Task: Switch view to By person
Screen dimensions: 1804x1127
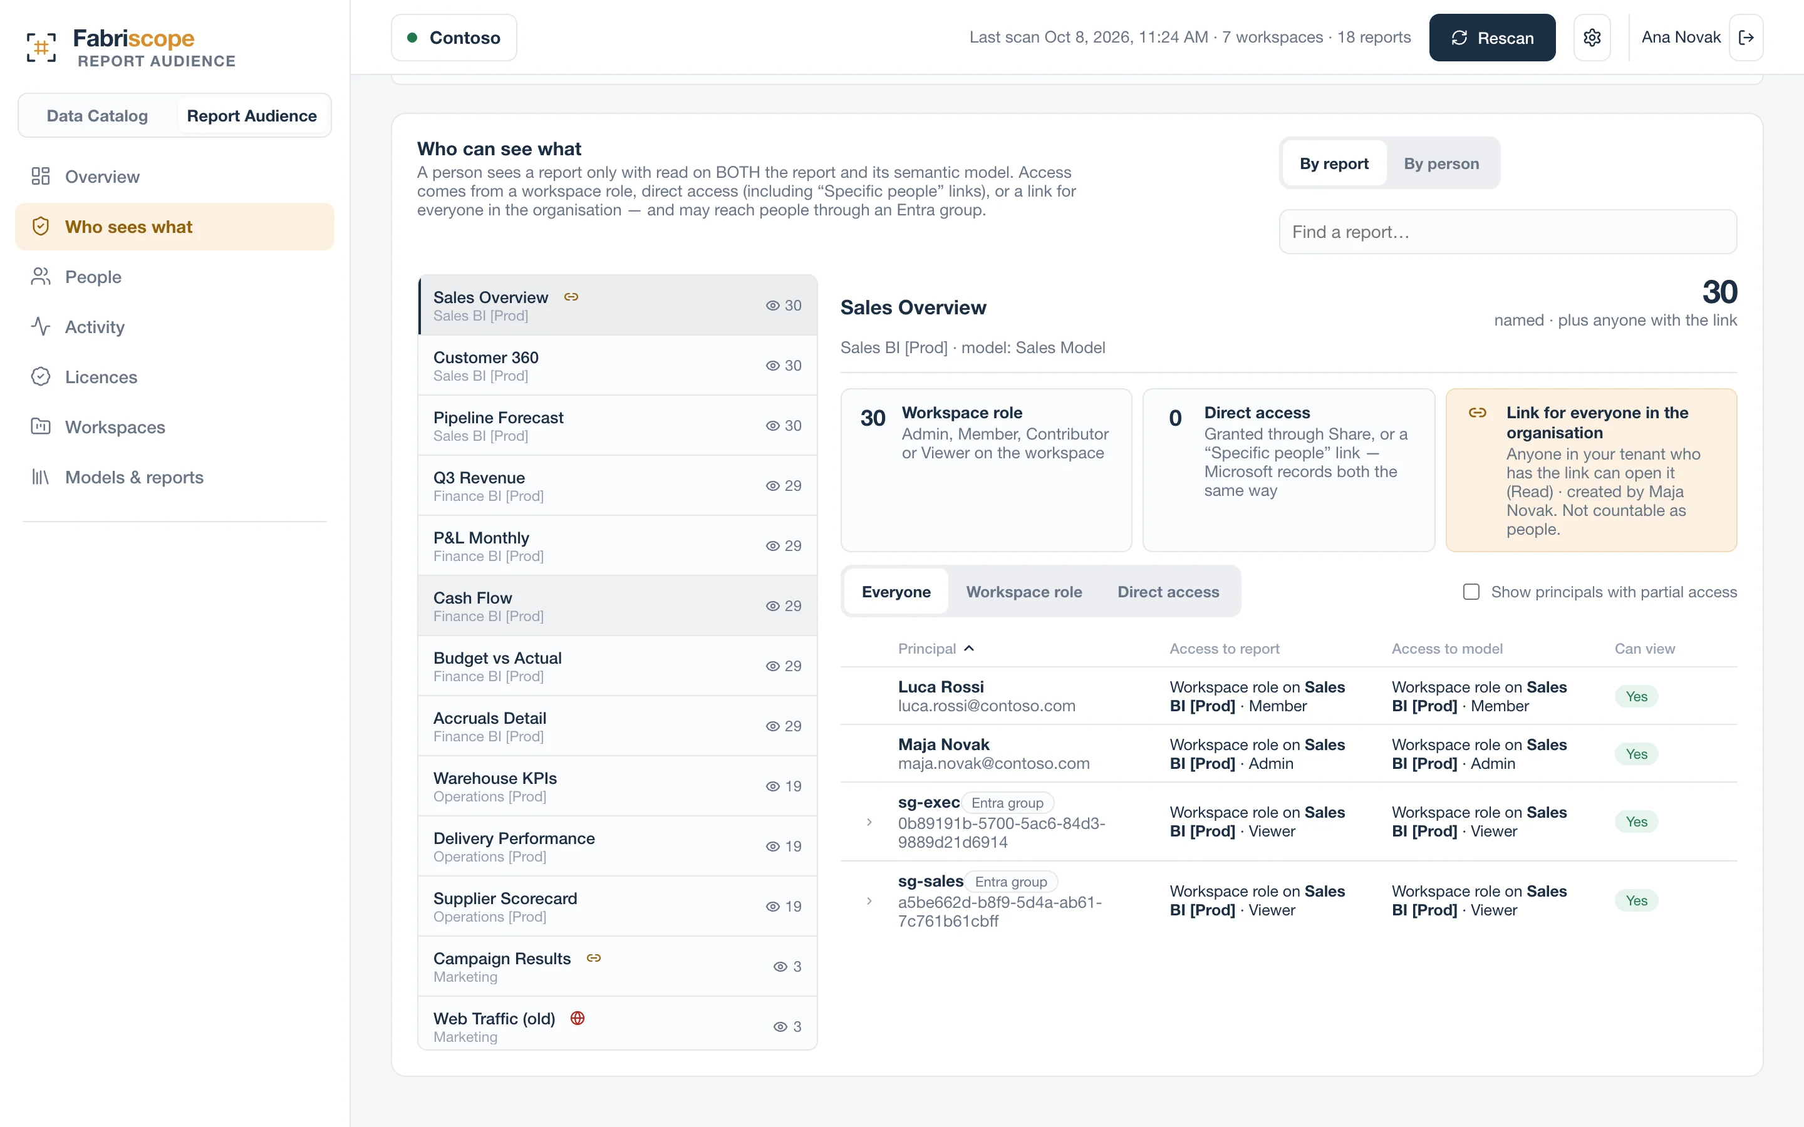Action: tap(1441, 163)
